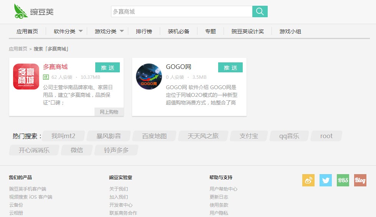This screenshot has height=217, width=376.
Task: Click the green 优 badge icon
Action: pyautogui.click(x=46, y=77)
